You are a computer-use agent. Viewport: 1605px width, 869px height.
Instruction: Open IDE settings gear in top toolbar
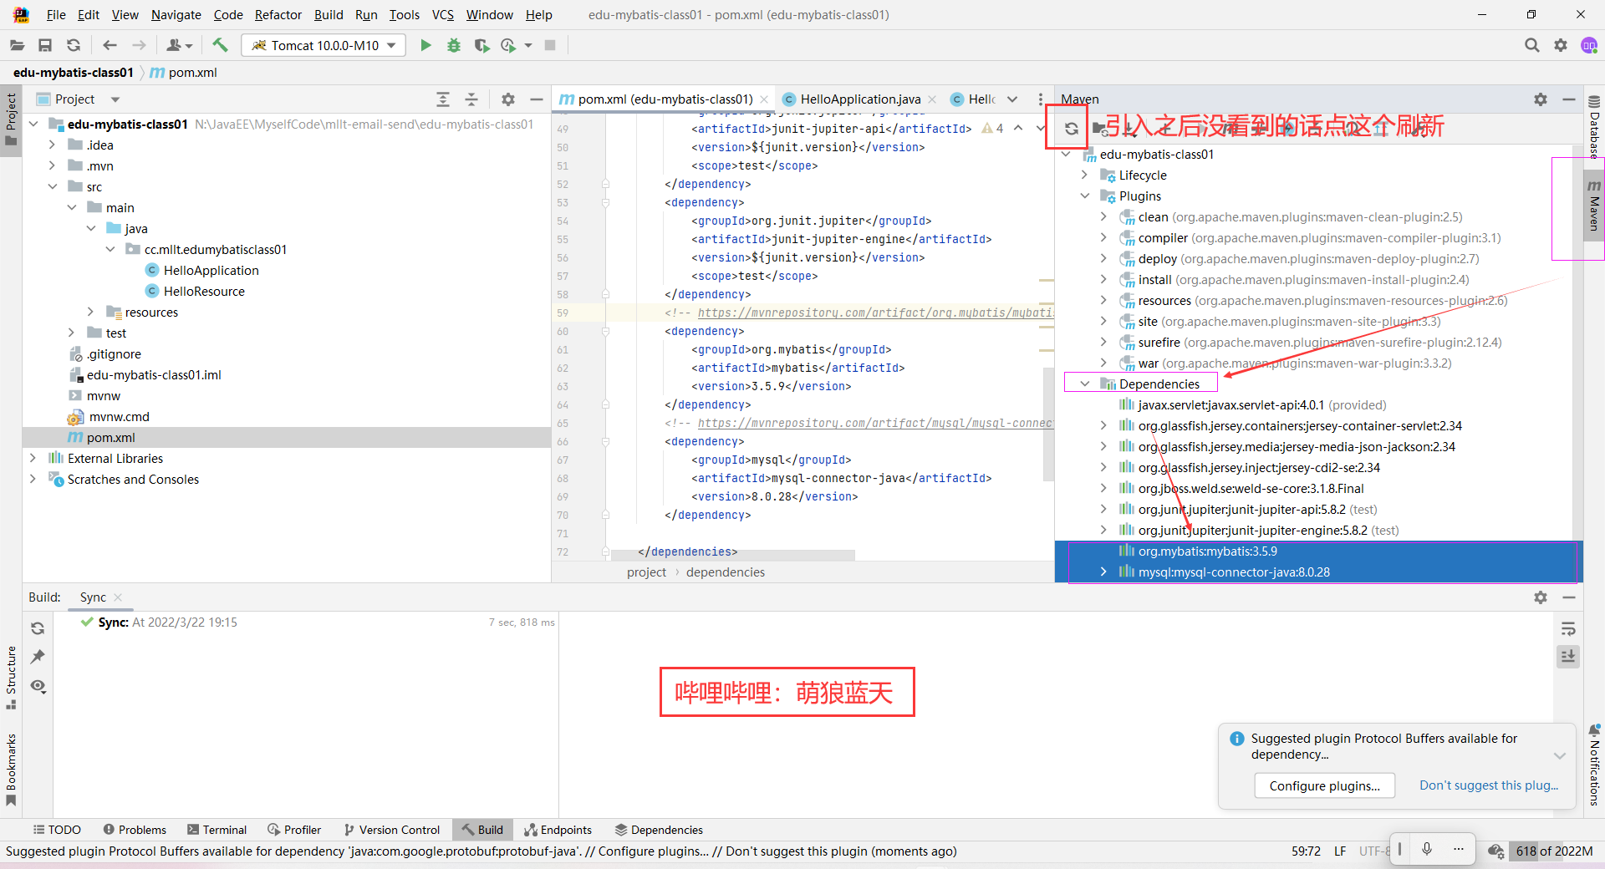1560,45
